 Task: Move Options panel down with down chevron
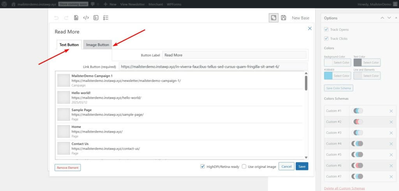[x=389, y=18]
